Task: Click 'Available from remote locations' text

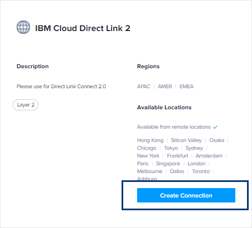Action: tap(174, 127)
